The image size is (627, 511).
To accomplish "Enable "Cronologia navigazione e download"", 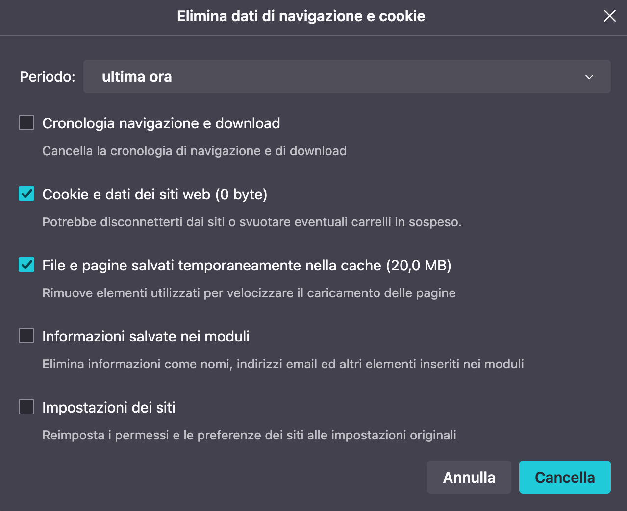I will pyautogui.click(x=26, y=122).
